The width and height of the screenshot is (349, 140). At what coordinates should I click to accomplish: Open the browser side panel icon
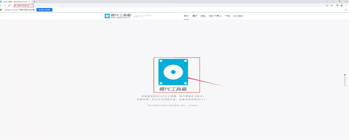(337, 5)
